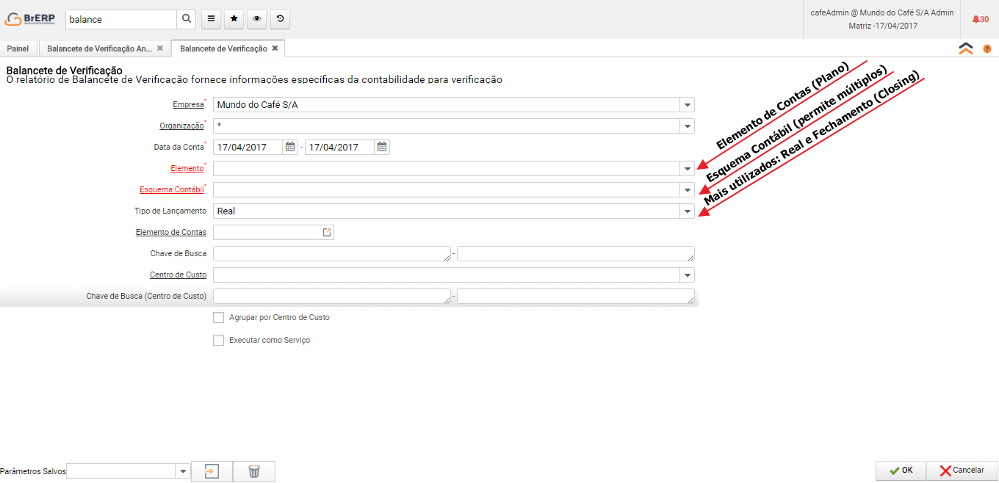Click the Centro de Custo label link
Viewport: 999px width, 483px height.
click(x=178, y=275)
